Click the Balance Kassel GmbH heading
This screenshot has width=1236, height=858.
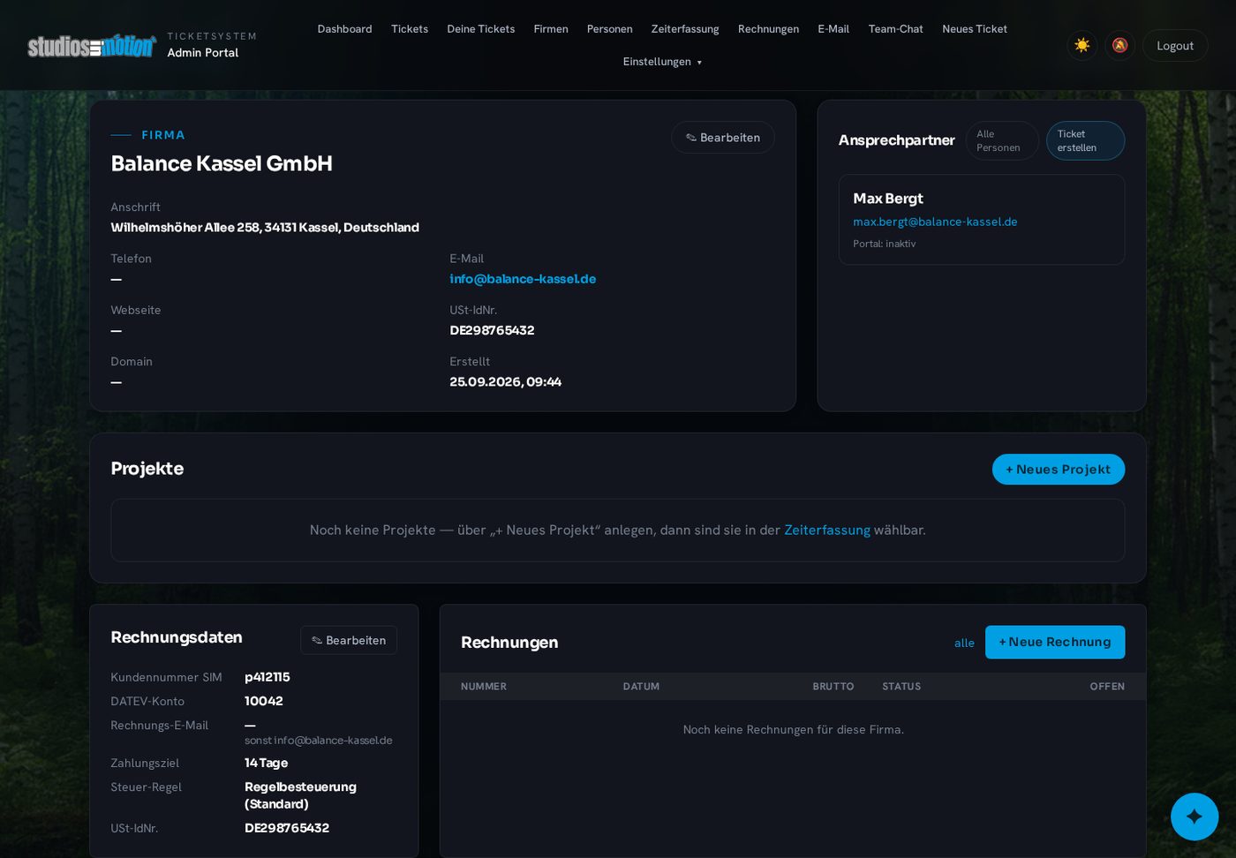222,163
